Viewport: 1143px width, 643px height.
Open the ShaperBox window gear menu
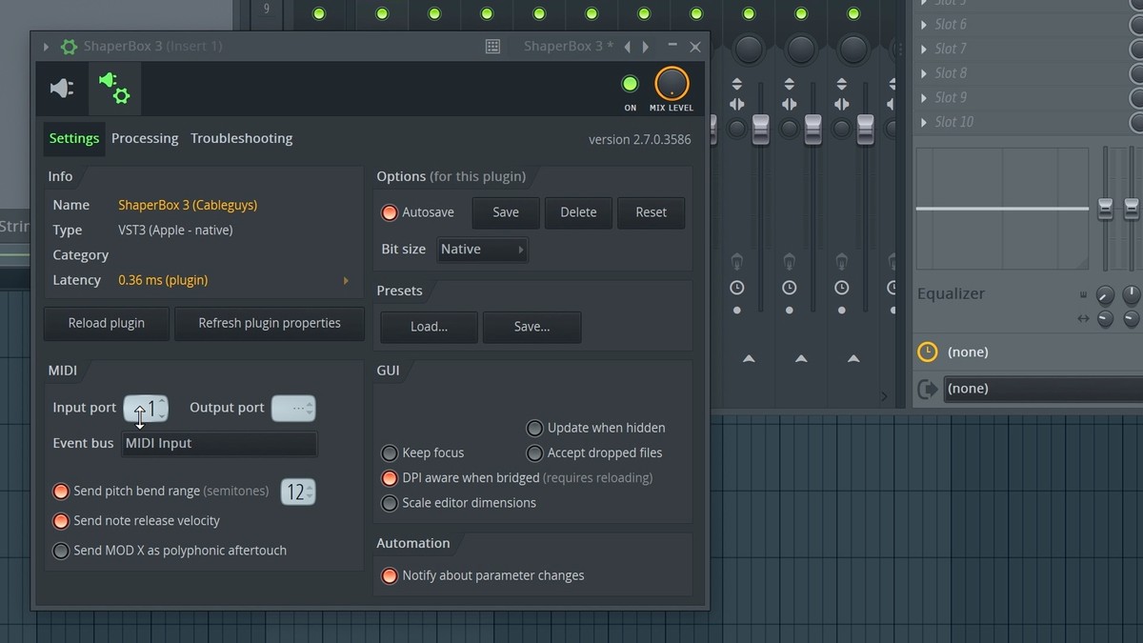coord(69,47)
